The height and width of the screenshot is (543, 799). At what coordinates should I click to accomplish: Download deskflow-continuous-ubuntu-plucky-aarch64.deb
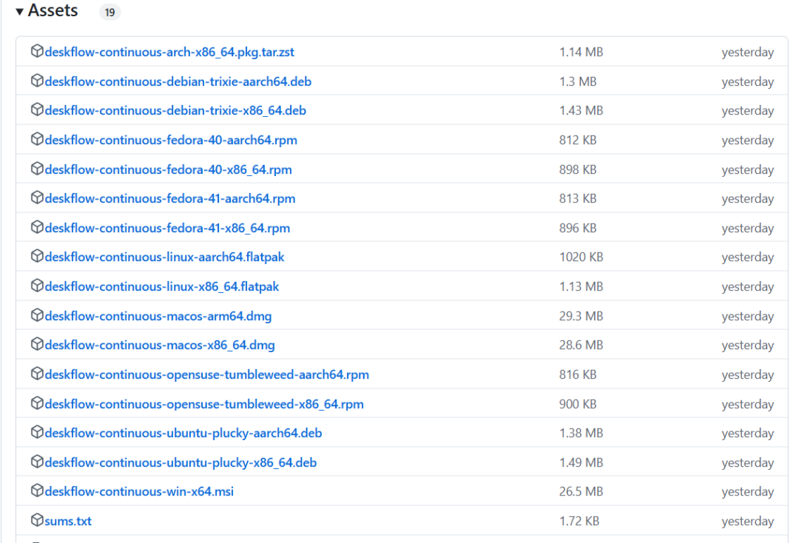click(x=183, y=434)
